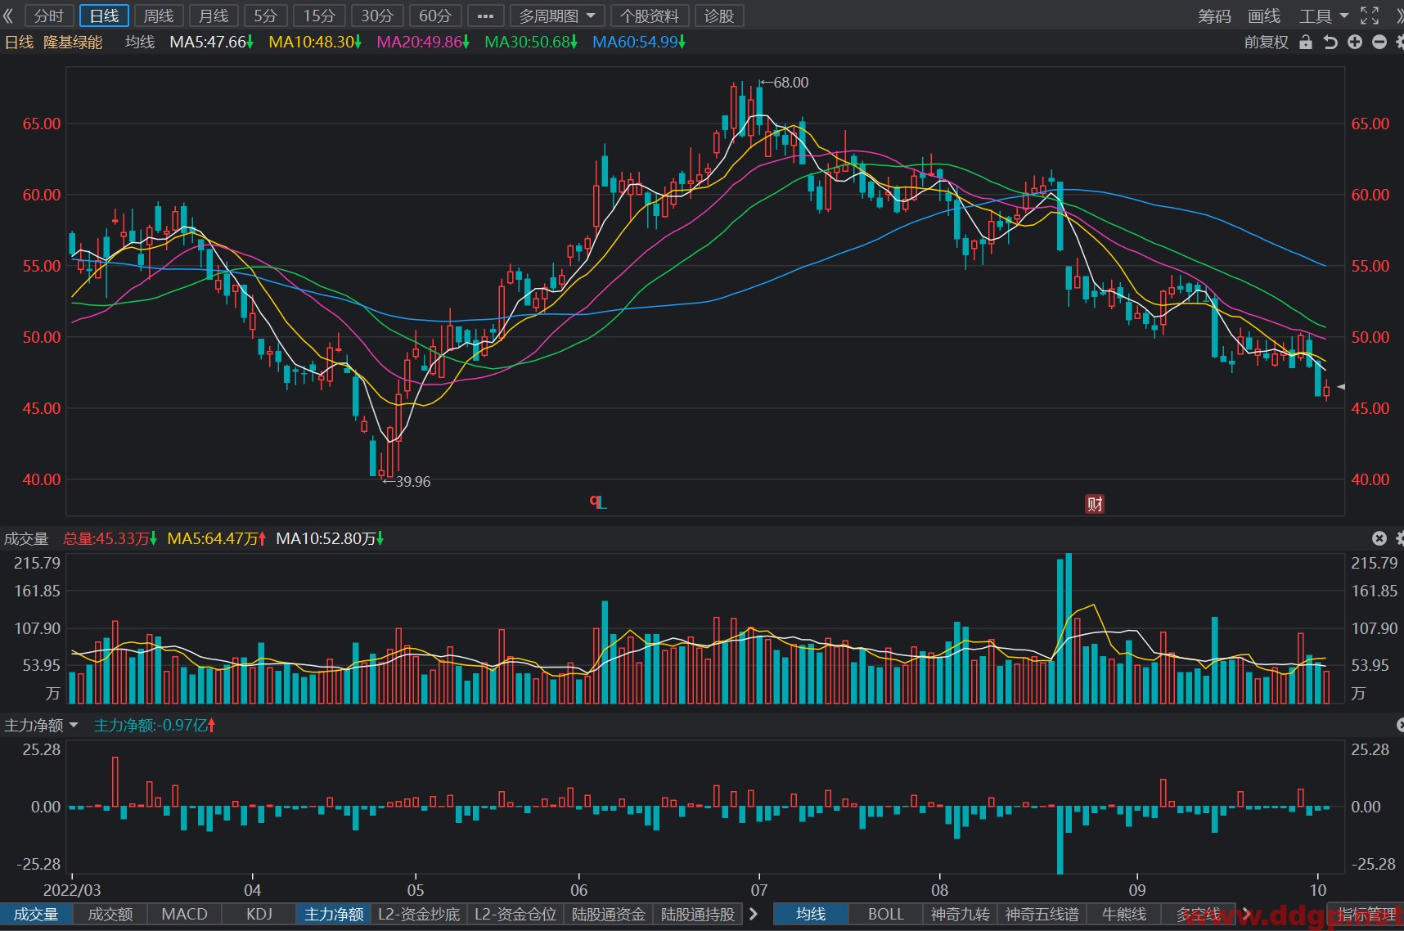Select MACD indicator tab
Viewport: 1404px width, 931px height.
coord(185,914)
